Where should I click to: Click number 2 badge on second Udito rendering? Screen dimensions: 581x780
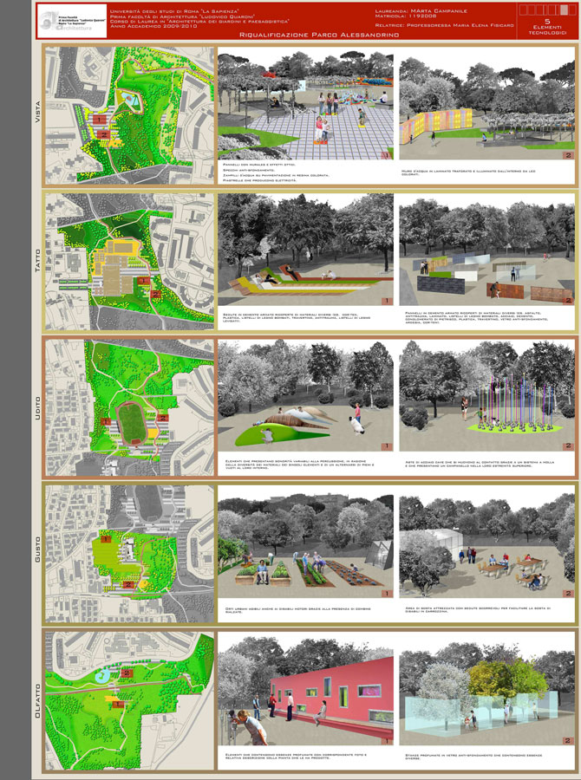tap(568, 445)
